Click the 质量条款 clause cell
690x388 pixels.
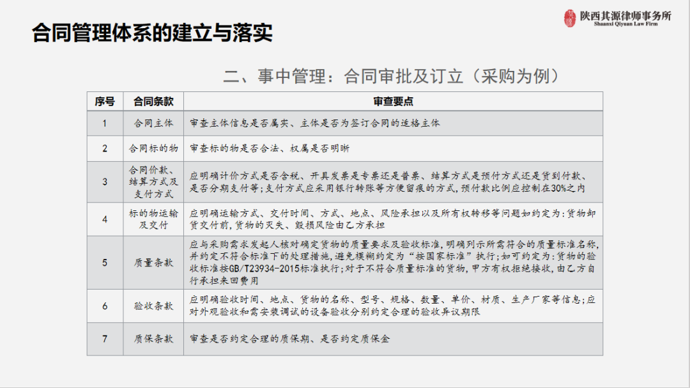(153, 263)
